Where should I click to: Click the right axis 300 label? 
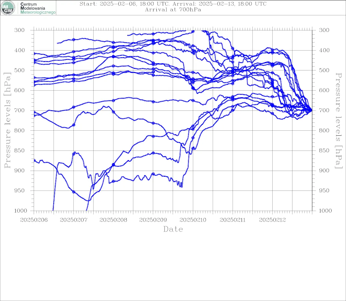324,30
